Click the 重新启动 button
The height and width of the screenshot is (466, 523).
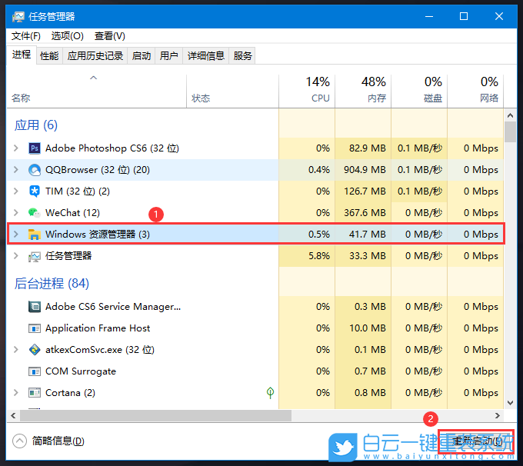coord(476,441)
